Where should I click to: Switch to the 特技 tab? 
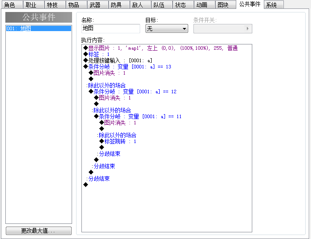click(55, 5)
